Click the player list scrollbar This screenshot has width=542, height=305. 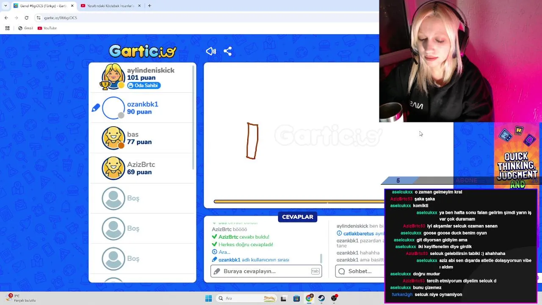[x=194, y=119]
